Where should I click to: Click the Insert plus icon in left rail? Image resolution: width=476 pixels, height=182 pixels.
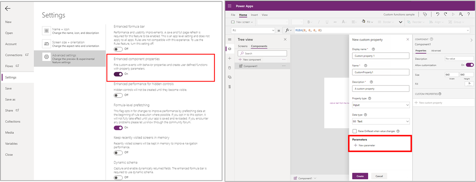230,58
